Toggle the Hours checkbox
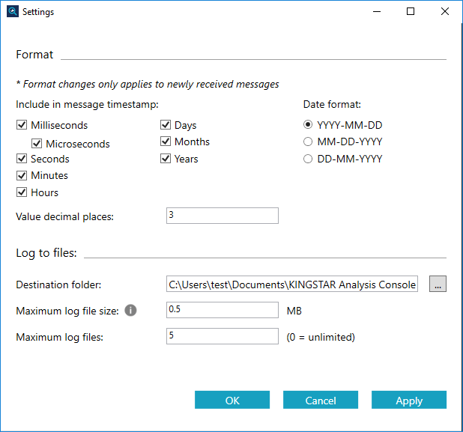The height and width of the screenshot is (432, 463). [22, 192]
